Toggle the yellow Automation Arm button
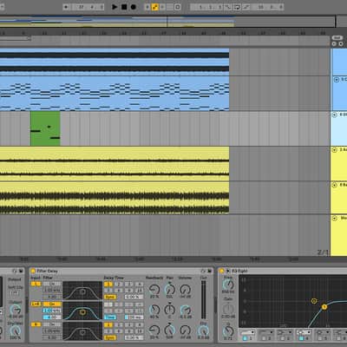The width and height of the screenshot is (347, 347). pos(155,7)
